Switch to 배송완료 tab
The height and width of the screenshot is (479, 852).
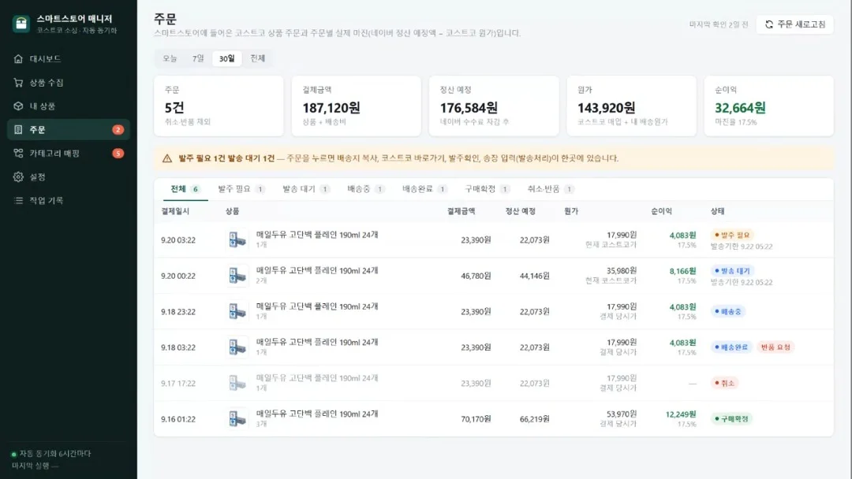tap(425, 189)
